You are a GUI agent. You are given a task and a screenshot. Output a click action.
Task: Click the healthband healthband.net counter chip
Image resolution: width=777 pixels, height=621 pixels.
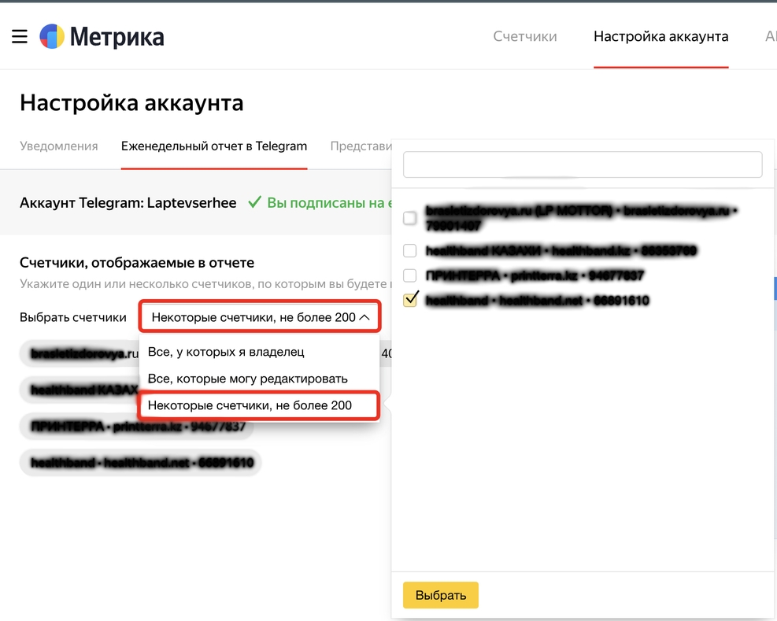click(141, 463)
